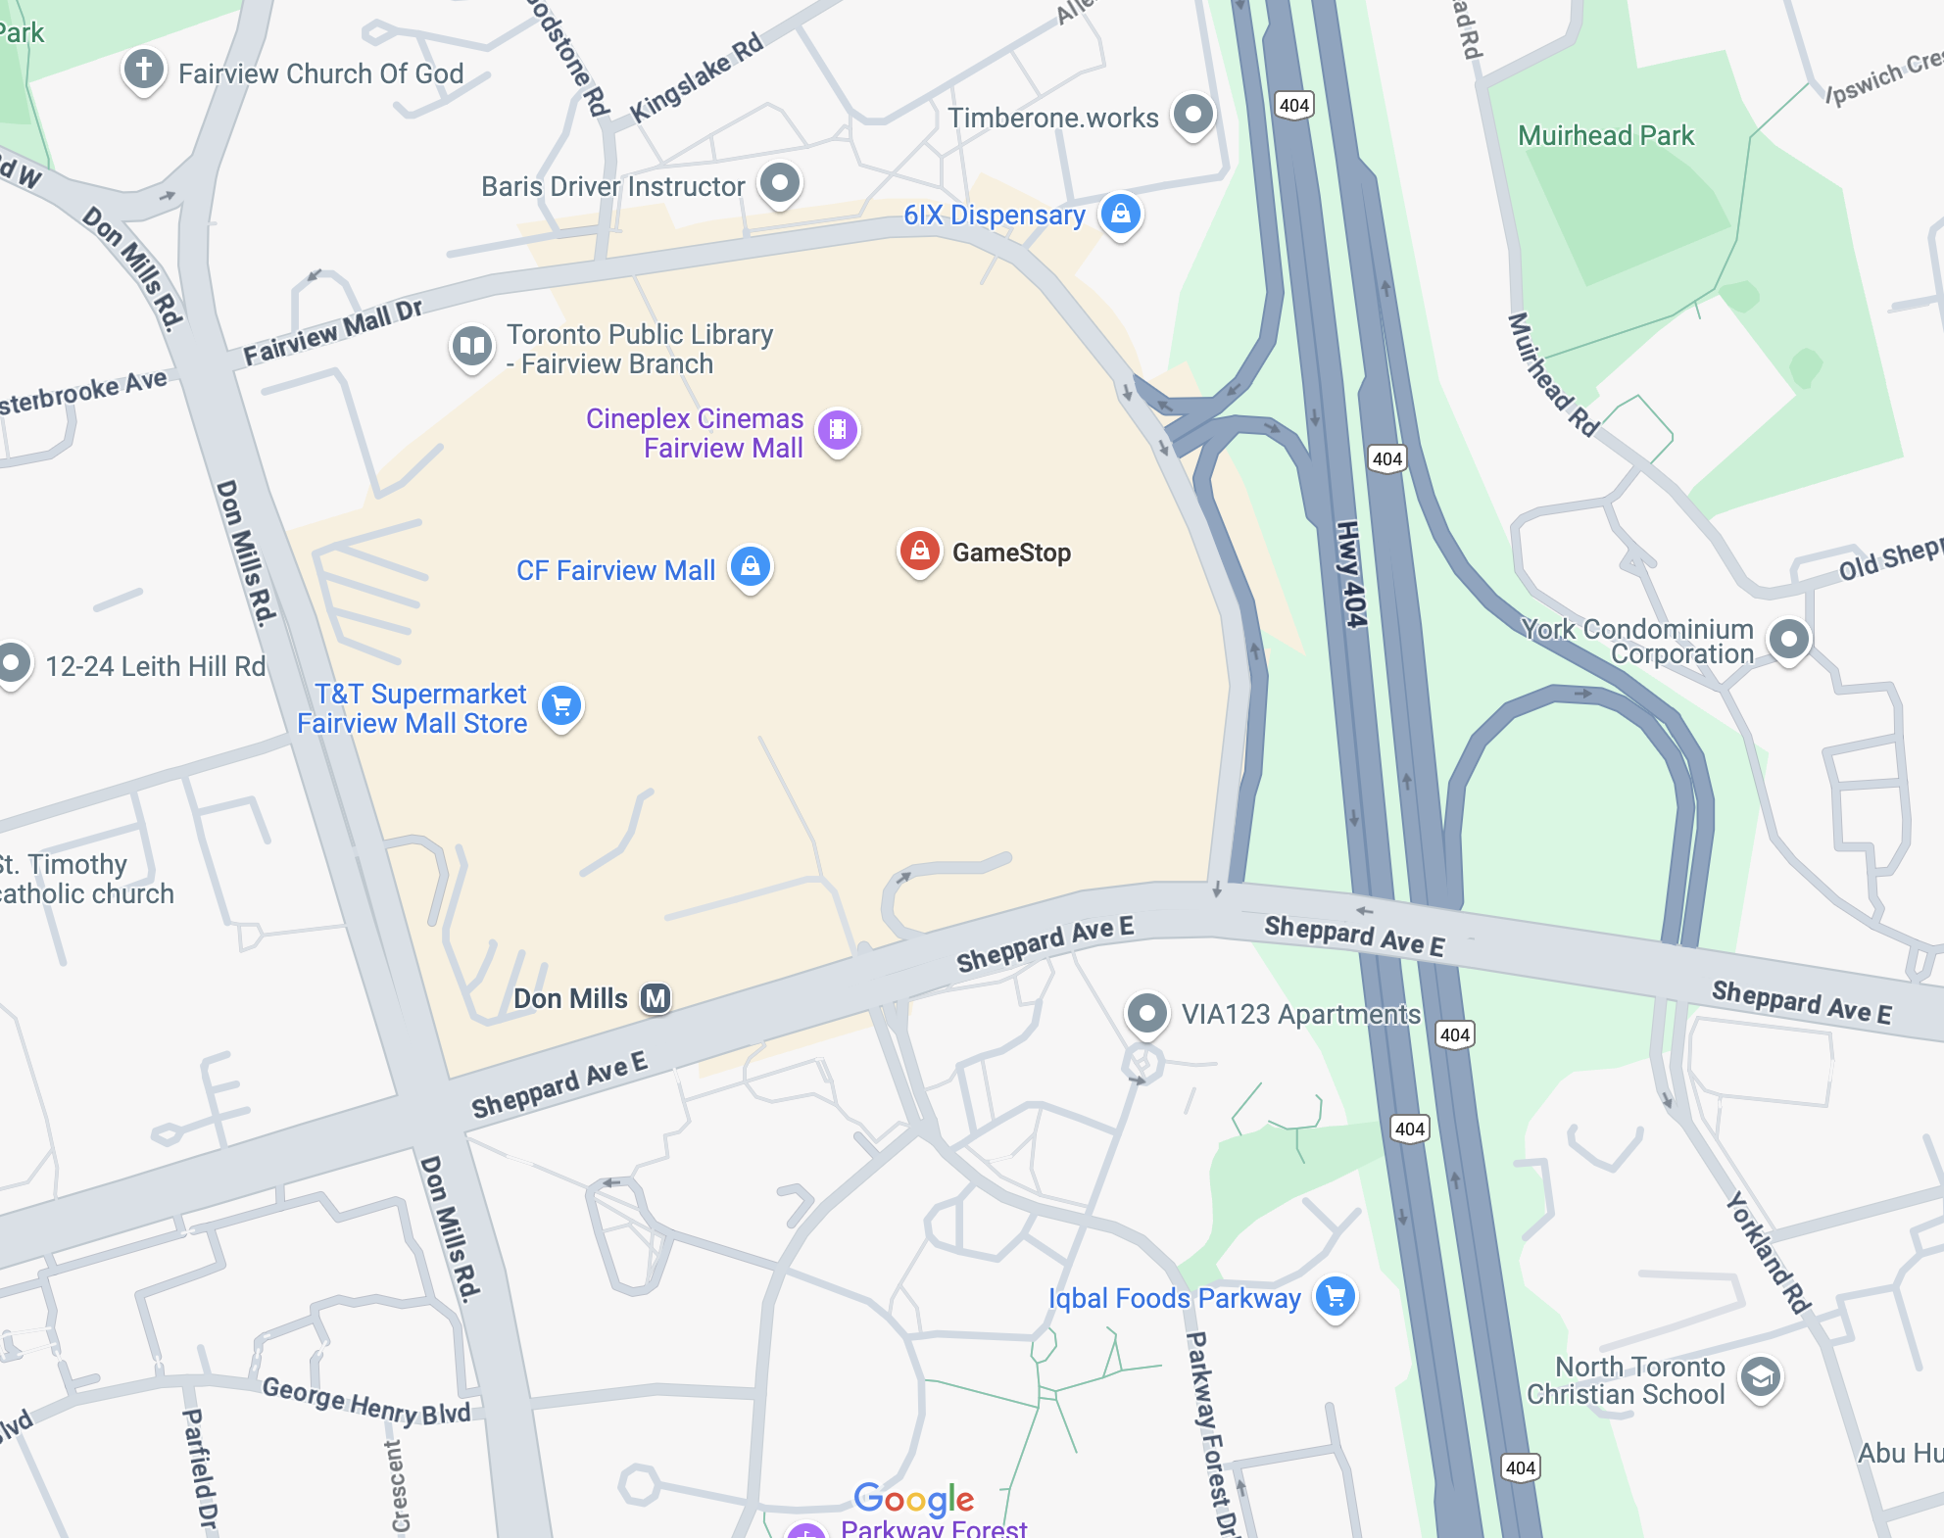The width and height of the screenshot is (1944, 1538).
Task: Click the T&T Supermarket cart icon
Action: coord(561,706)
